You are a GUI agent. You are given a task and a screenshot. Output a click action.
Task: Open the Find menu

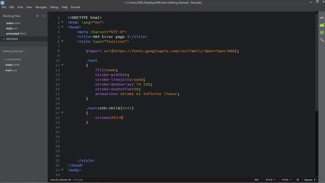click(20, 7)
